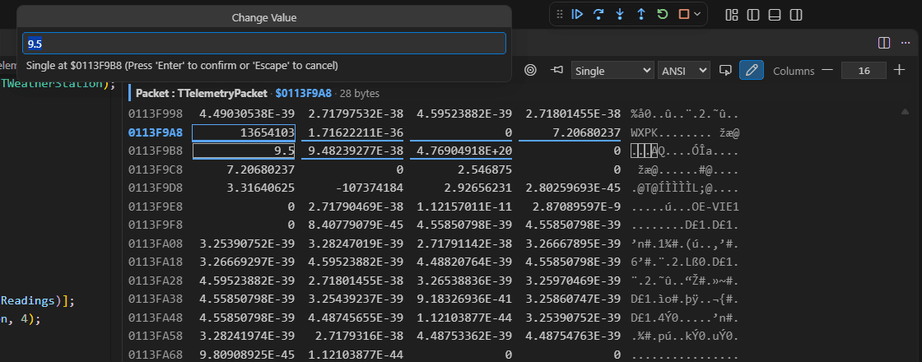The width and height of the screenshot is (922, 362).
Task: Click the value 4.49030538E-39 in first row
Action: click(247, 114)
